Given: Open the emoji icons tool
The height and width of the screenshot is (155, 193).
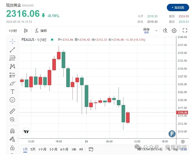Looking at the screenshot, I should pos(12,100).
